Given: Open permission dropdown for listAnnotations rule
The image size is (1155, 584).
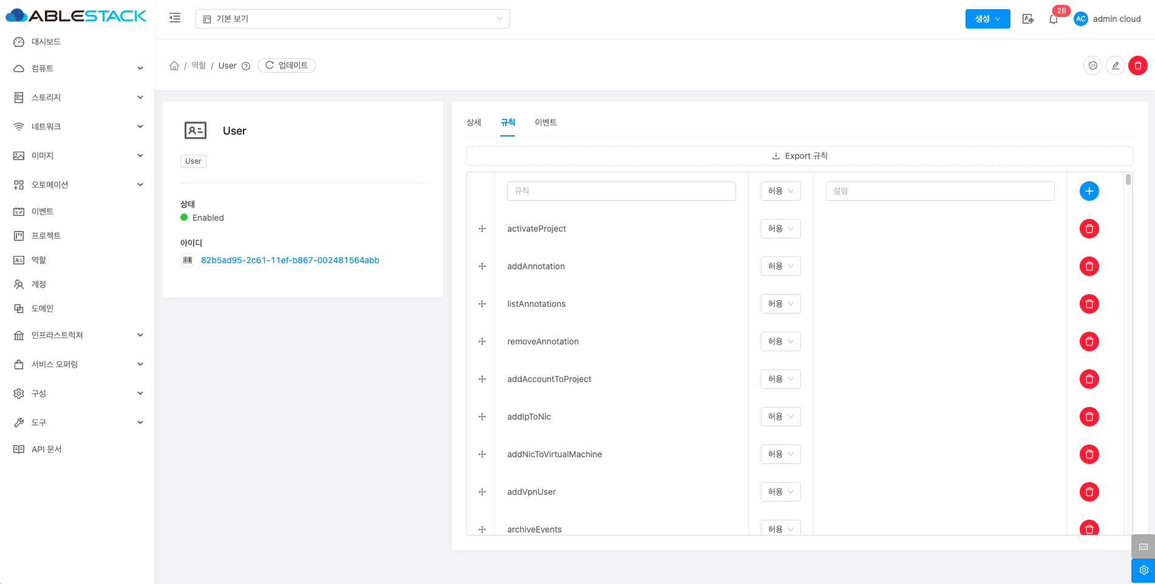Looking at the screenshot, I should pos(780,304).
